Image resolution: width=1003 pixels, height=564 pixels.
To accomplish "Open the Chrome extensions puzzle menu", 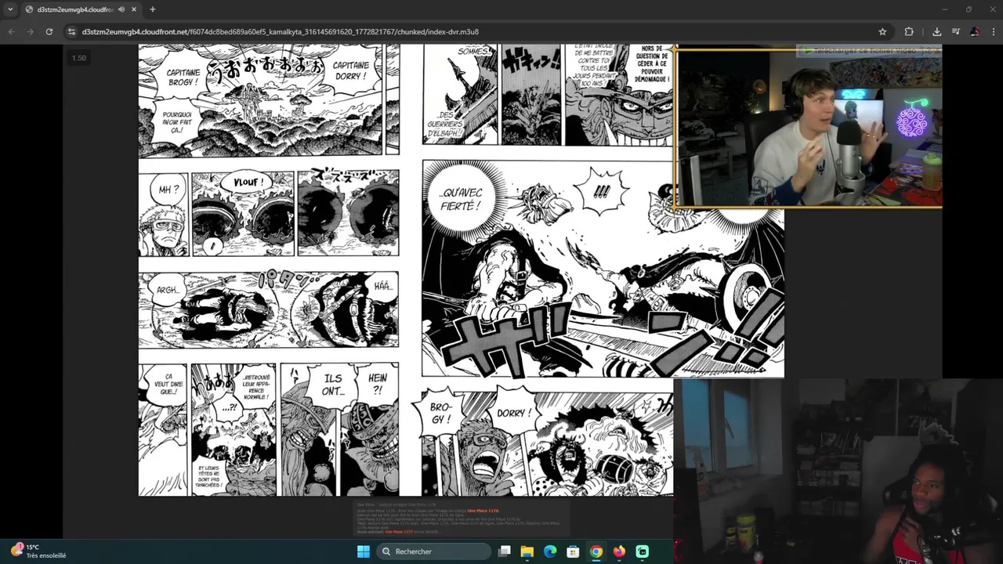I will (909, 31).
